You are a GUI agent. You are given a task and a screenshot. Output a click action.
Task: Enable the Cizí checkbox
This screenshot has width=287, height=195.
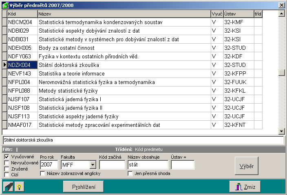tap(7, 175)
